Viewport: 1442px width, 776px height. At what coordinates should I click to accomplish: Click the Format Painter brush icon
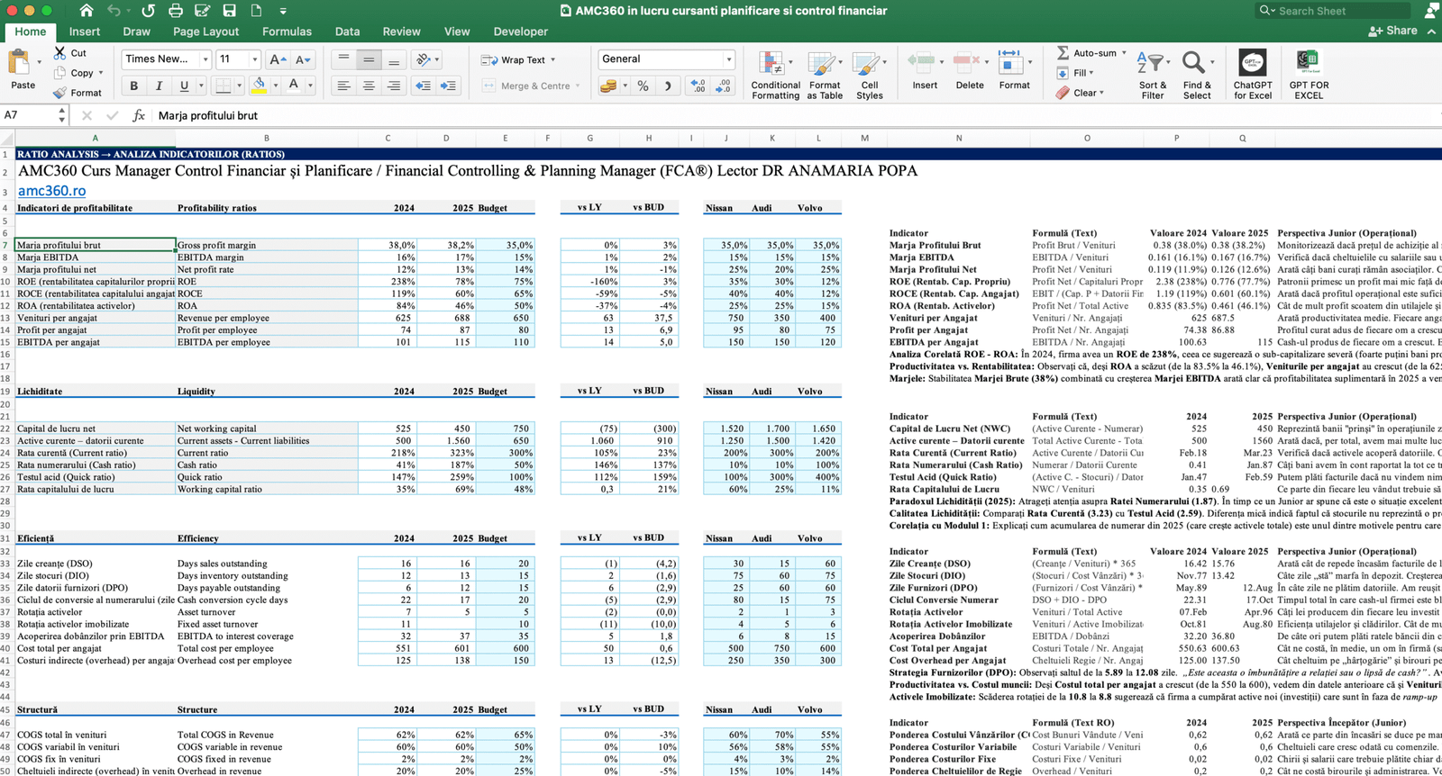60,93
